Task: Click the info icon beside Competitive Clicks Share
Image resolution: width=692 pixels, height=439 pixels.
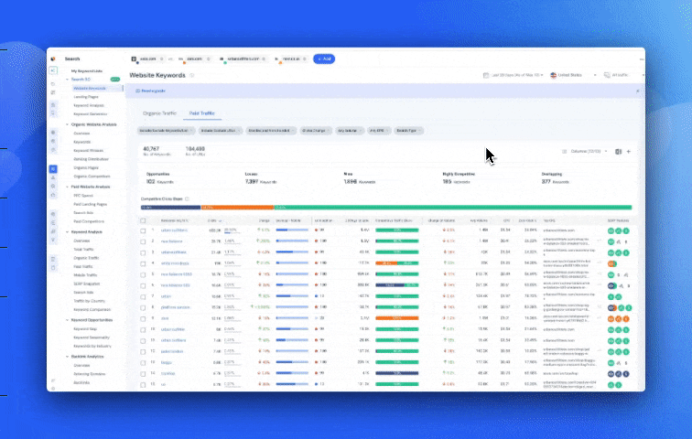Action: 188,198
